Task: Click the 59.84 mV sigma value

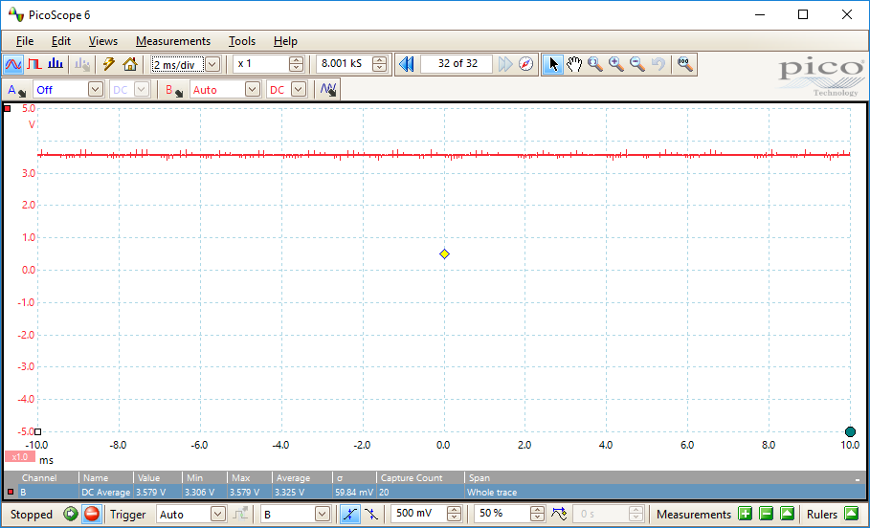Action: [354, 492]
